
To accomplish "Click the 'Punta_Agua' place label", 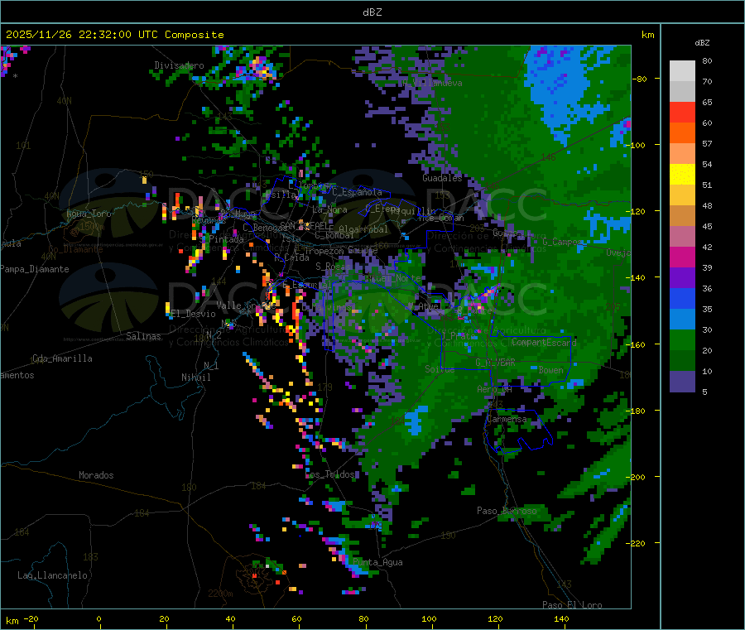I will pyautogui.click(x=377, y=563).
